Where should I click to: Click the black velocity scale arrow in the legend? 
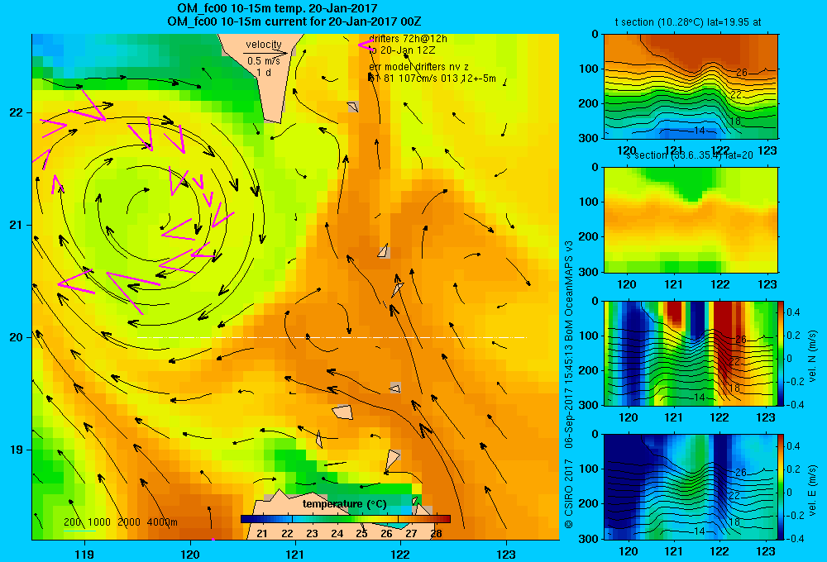pyautogui.click(x=265, y=53)
